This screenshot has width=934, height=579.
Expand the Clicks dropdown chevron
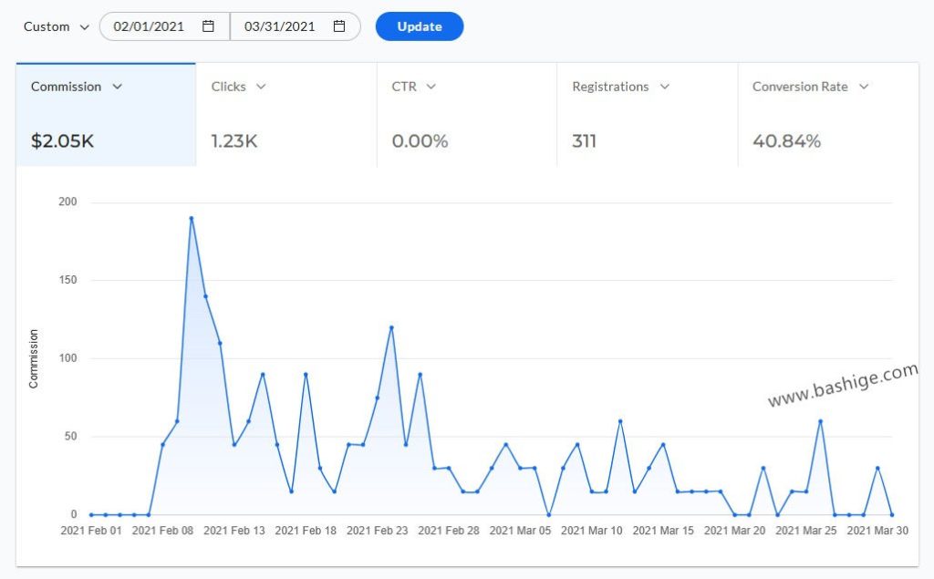261,87
